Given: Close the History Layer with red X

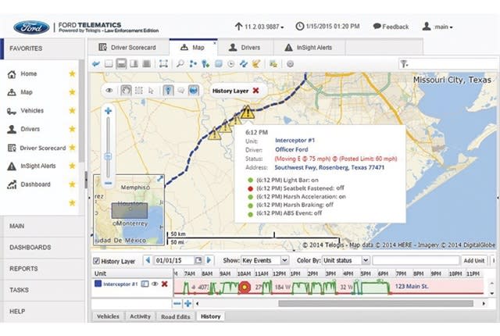Looking at the screenshot, I should pos(255,91).
